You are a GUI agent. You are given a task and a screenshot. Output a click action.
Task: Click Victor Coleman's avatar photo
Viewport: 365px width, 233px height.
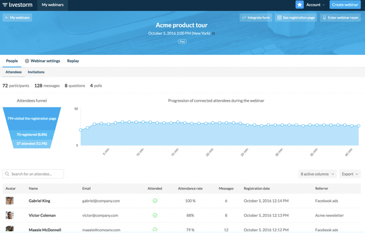point(10,215)
